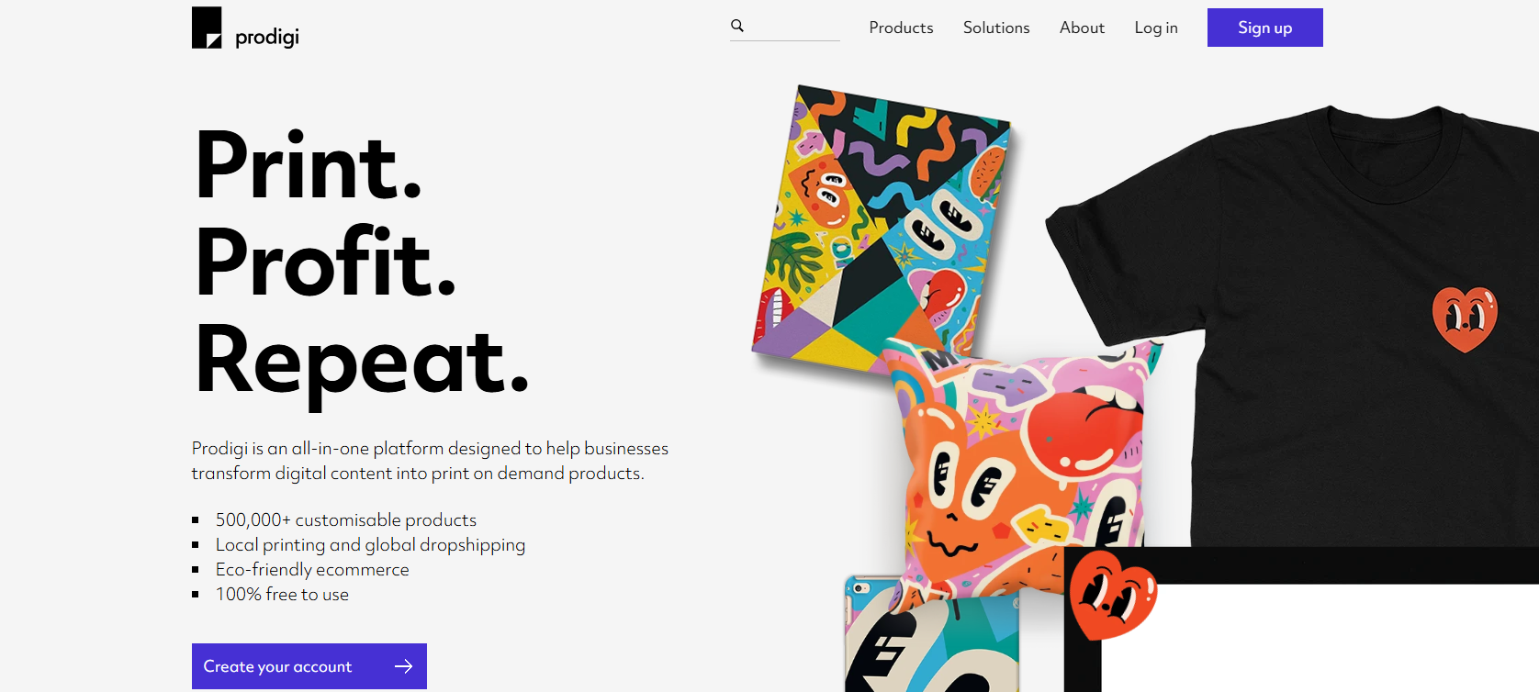
Task: Click the heart emblem on the t-shirt
Action: point(1465,318)
